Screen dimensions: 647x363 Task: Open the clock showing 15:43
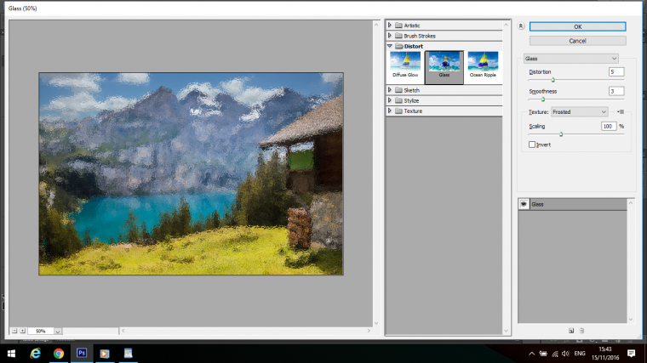(605, 354)
